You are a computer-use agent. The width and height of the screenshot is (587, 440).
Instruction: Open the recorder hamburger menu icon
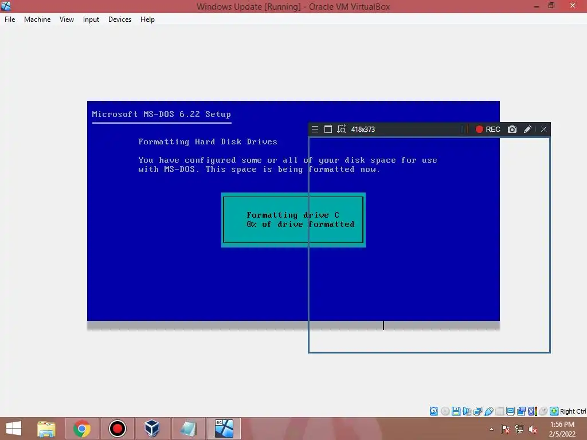(x=315, y=129)
